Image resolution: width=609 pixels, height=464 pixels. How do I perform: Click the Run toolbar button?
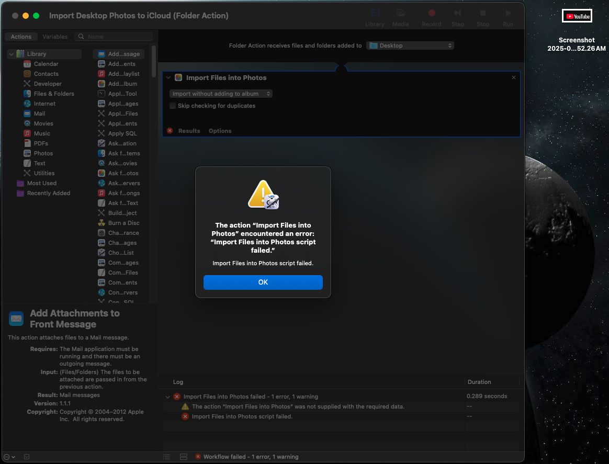pyautogui.click(x=507, y=18)
